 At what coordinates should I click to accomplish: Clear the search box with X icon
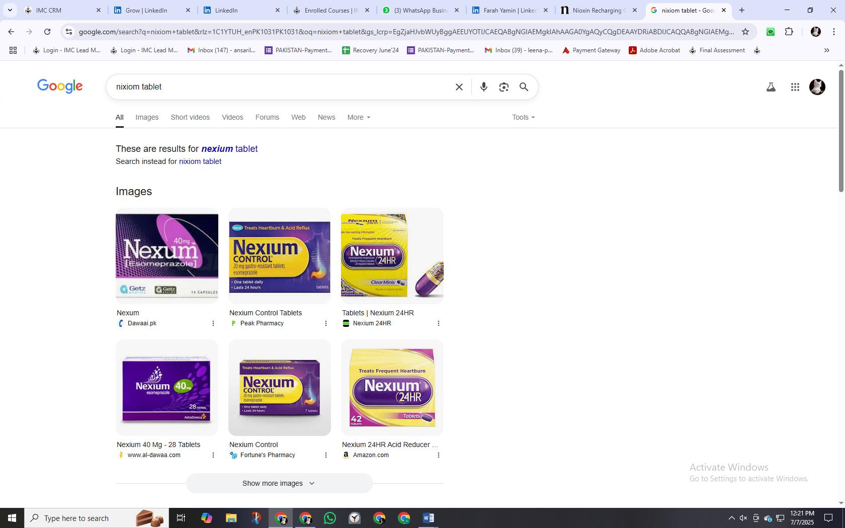[x=459, y=87]
